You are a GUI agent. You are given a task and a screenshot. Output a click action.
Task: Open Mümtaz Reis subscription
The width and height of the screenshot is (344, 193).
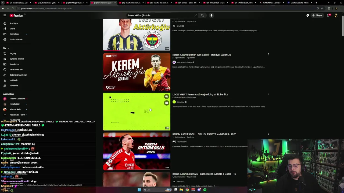click(15, 109)
